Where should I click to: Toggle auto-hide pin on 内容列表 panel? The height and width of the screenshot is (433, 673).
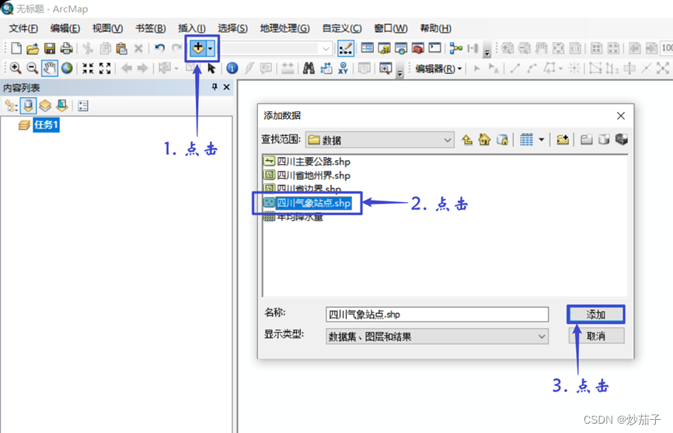click(x=214, y=87)
